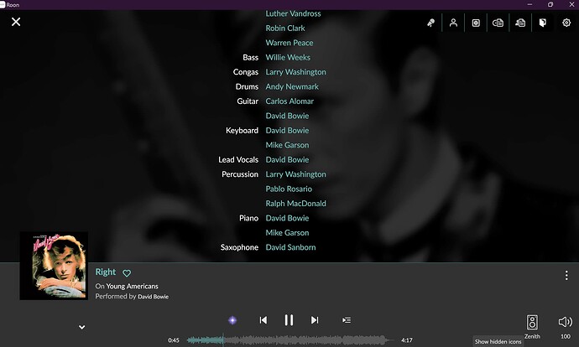This screenshot has width=579, height=347.
Task: Minimize the Roon window
Action: click(529, 4)
